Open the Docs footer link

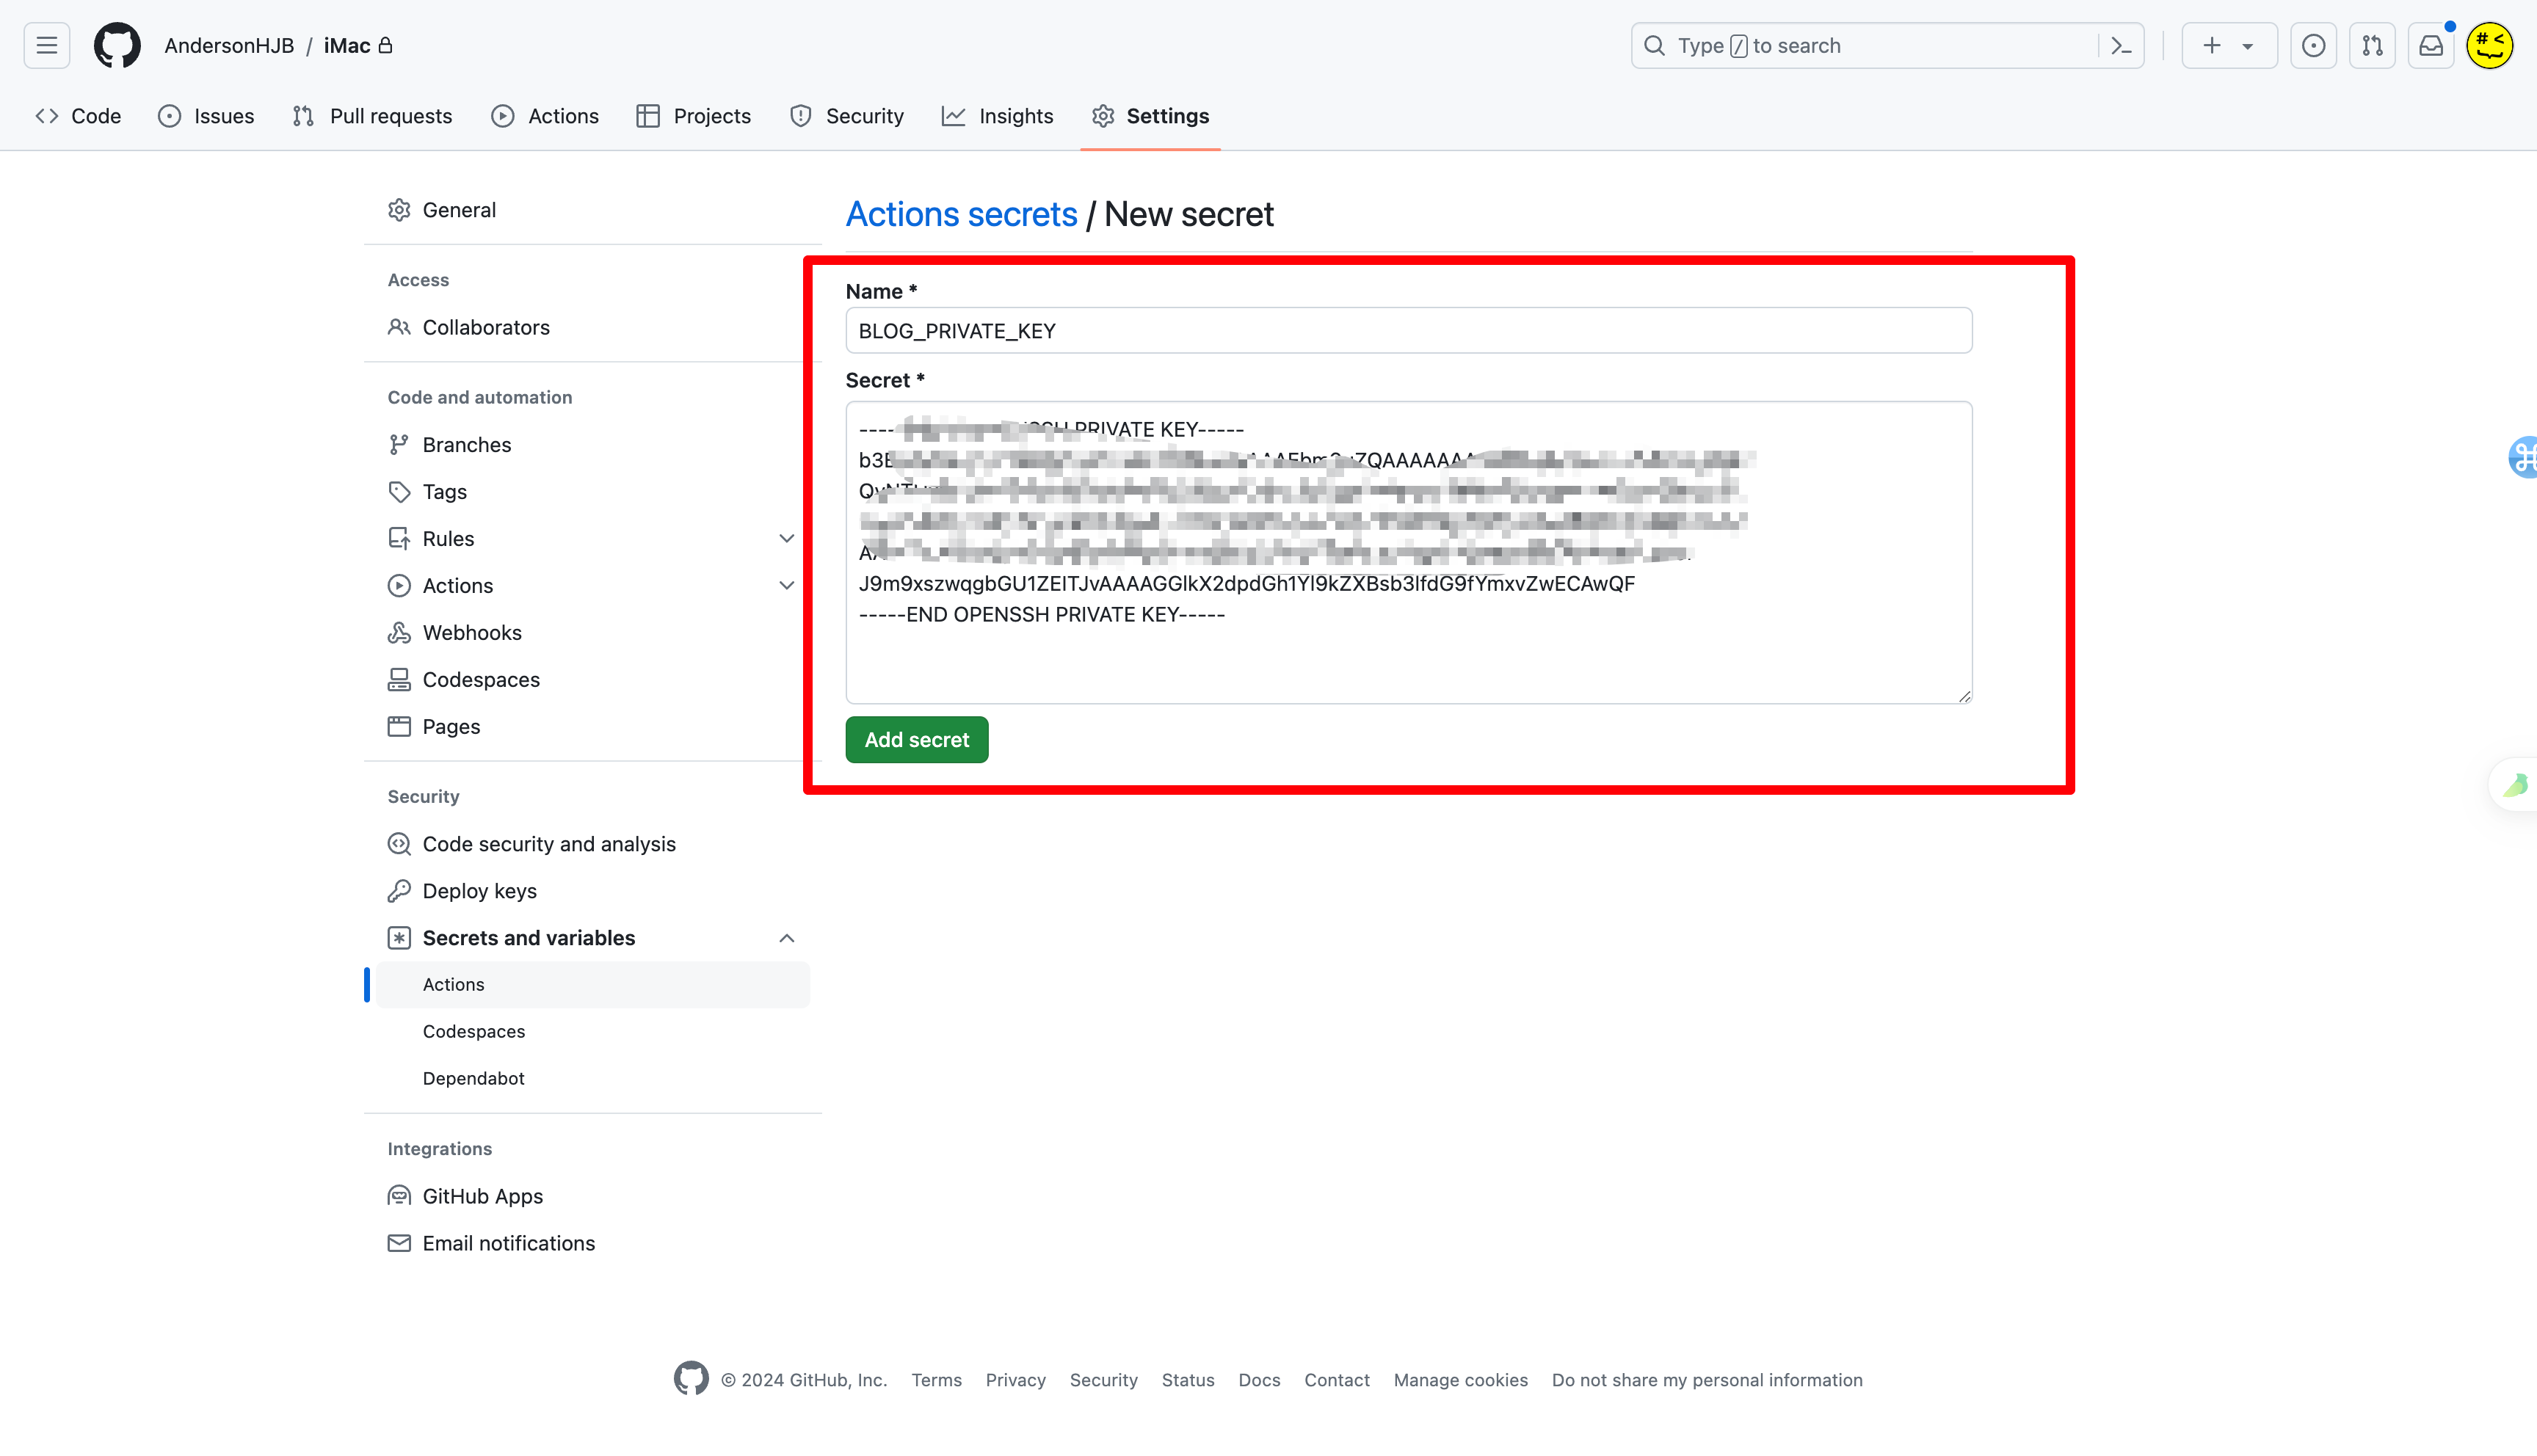click(1259, 1380)
